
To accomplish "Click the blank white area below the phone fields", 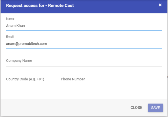I will pyautogui.click(x=84, y=92).
